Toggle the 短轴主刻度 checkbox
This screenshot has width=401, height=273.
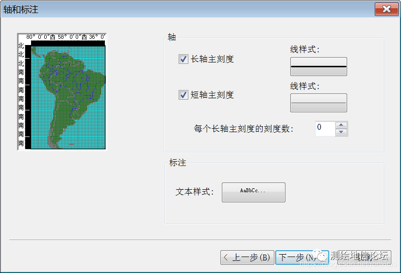pyautogui.click(x=184, y=95)
